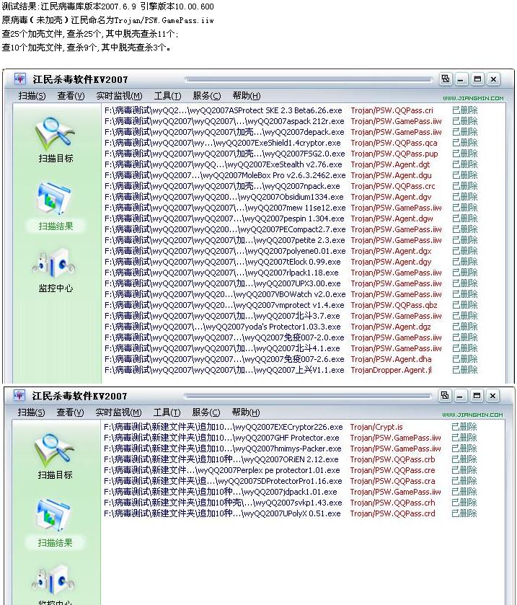
Task: Open 帮助(H) menu in upper window
Action: click(247, 96)
